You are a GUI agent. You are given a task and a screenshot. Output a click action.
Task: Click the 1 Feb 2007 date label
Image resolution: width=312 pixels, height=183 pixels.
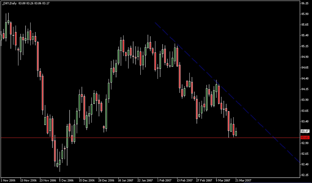164,180
